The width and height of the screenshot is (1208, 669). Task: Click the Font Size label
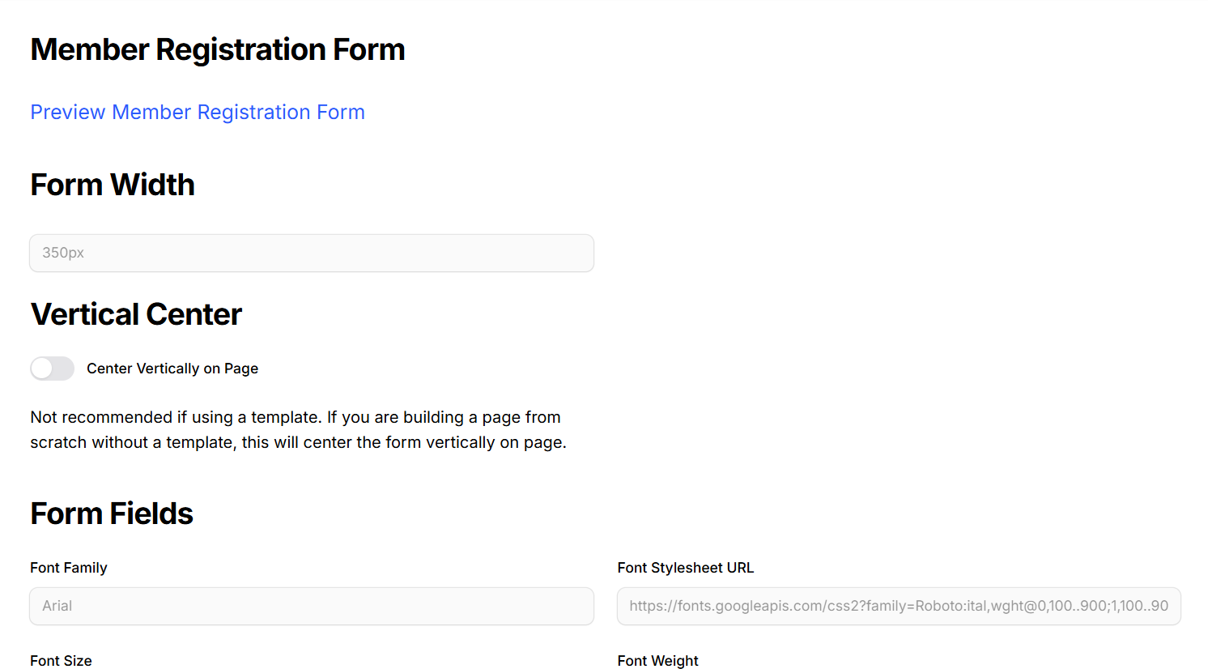(x=61, y=661)
